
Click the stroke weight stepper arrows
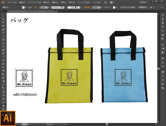(40, 8)
